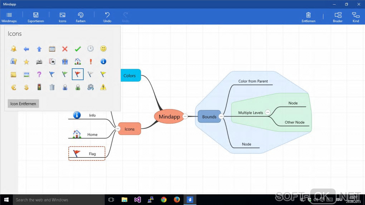Select the yellow smiley face icon
This screenshot has width=365, height=205.
pyautogui.click(x=103, y=48)
